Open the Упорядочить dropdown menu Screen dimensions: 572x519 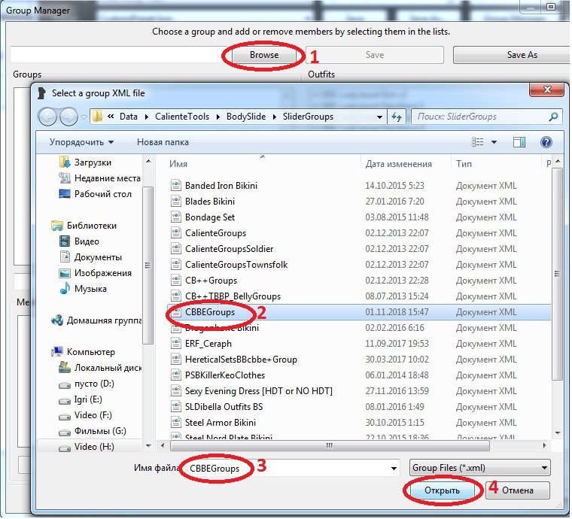tap(81, 142)
